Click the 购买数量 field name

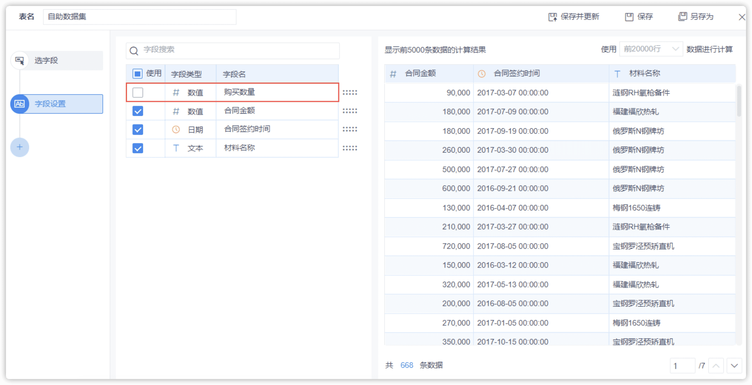(239, 92)
